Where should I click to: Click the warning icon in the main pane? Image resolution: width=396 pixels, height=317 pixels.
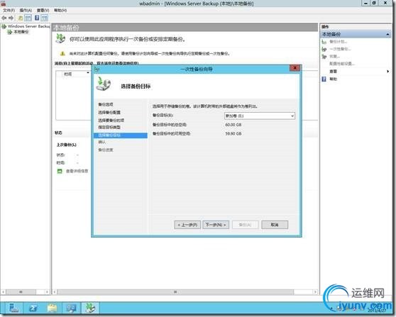pos(62,53)
